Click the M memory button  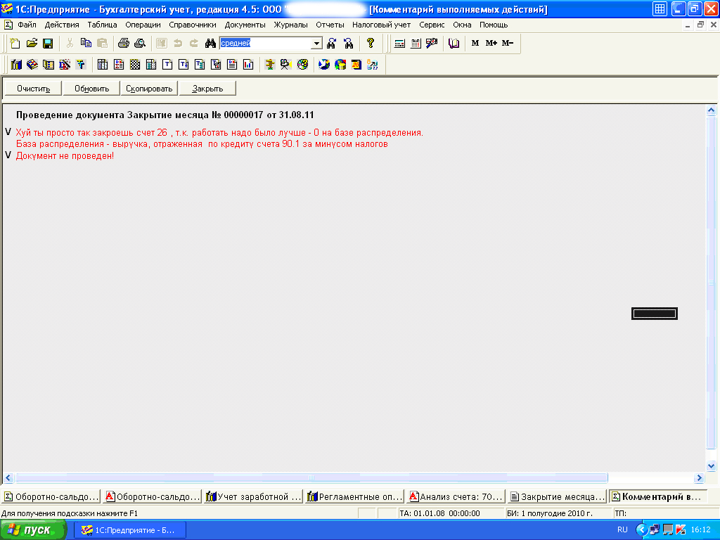point(475,43)
